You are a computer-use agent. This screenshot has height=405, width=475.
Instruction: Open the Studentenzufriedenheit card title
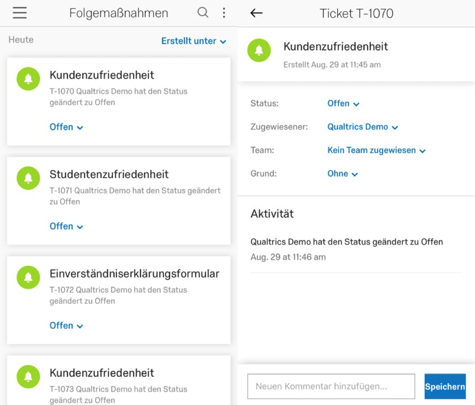tap(109, 174)
